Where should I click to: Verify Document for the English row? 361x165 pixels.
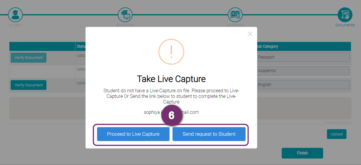tap(28, 85)
